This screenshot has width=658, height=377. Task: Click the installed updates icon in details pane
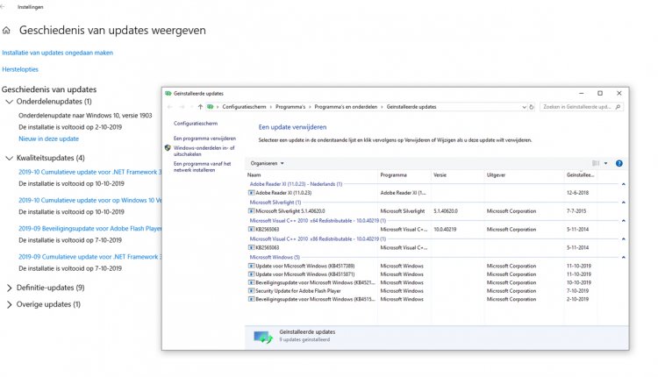pyautogui.click(x=263, y=337)
